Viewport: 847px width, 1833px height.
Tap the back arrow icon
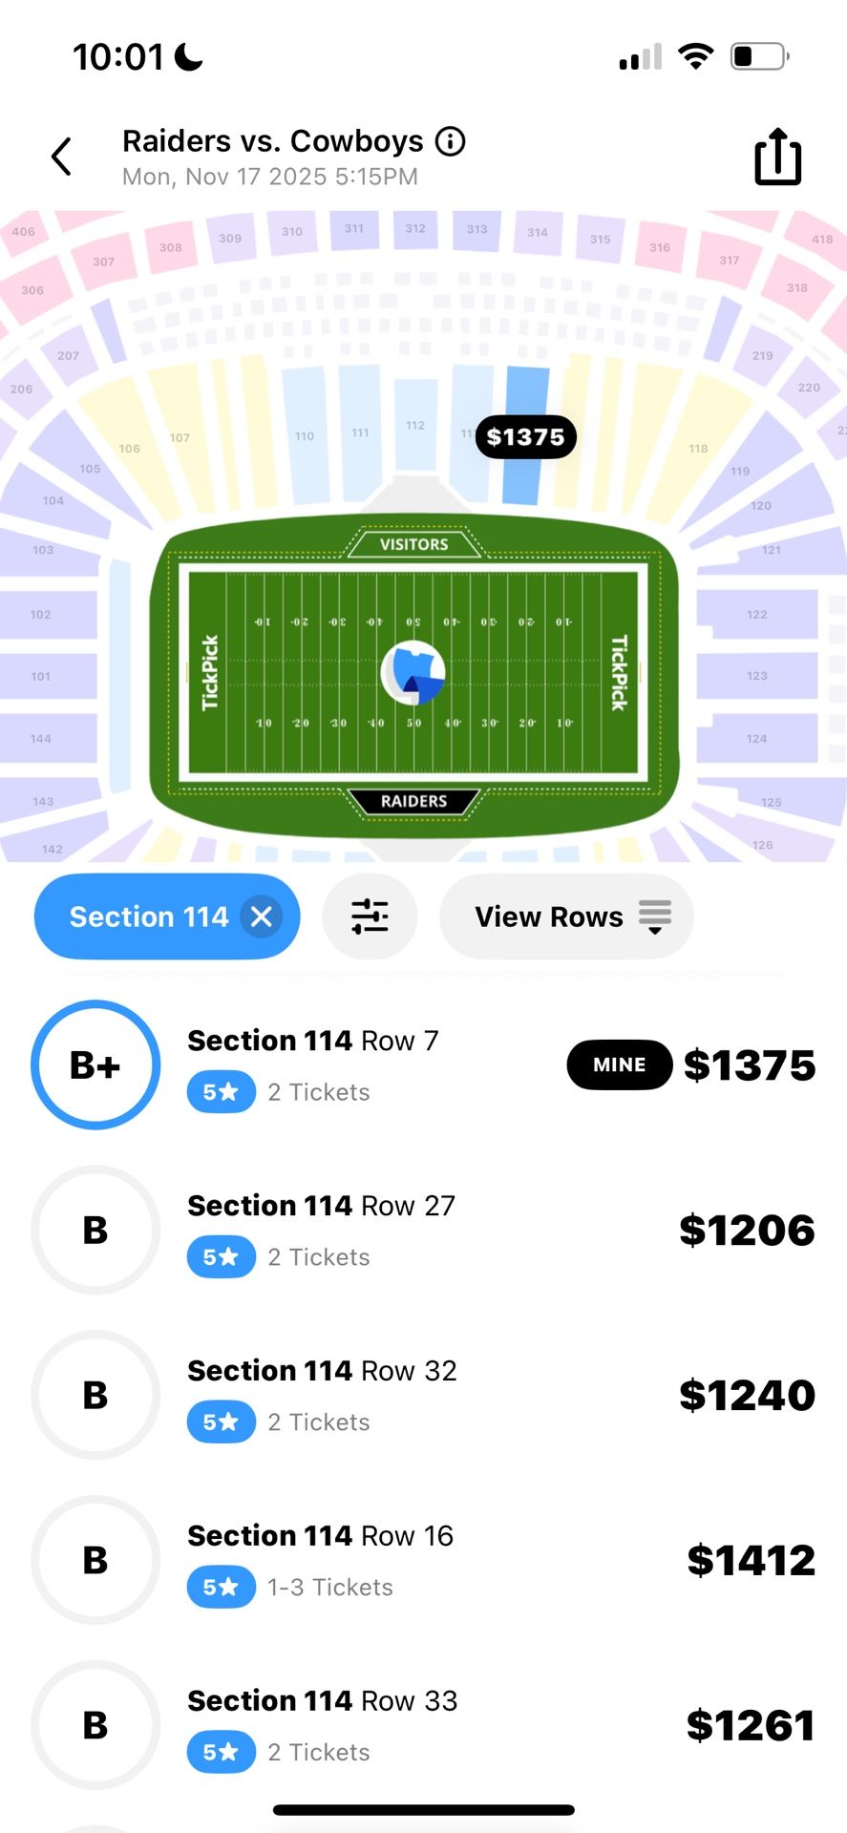(x=62, y=157)
